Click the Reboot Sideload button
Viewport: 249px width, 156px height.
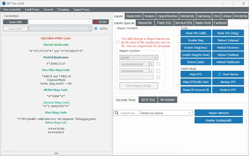point(228,40)
